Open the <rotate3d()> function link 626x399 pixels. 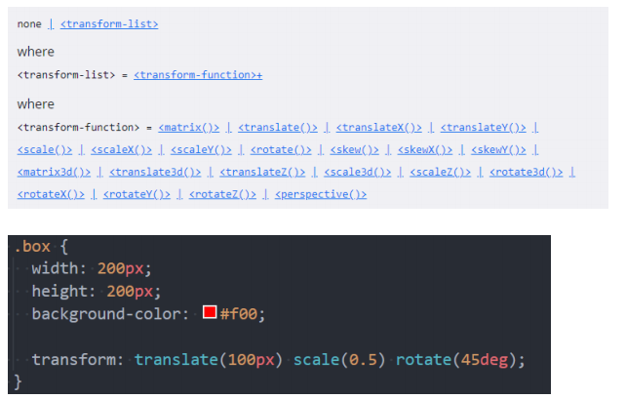coord(527,172)
